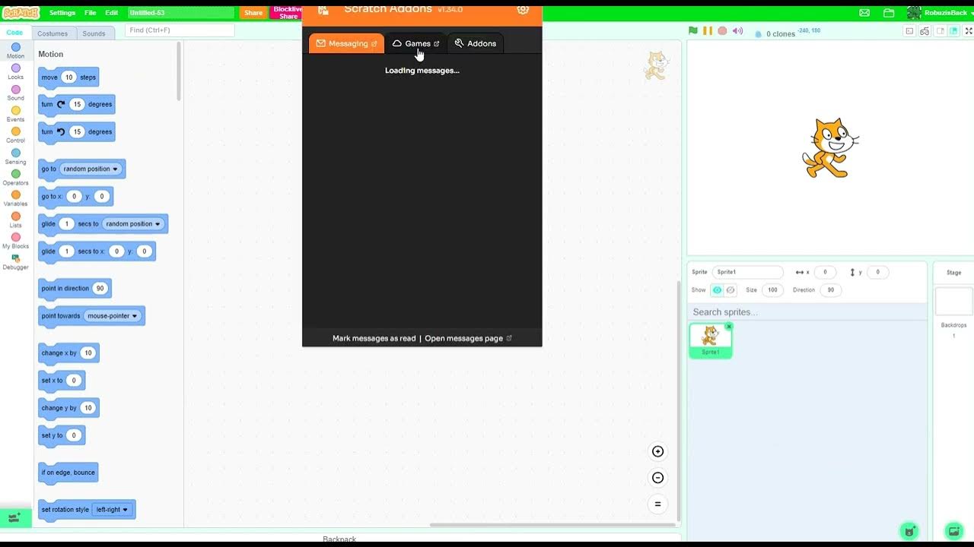Screen dimensions: 974x547
Task: Click the choose a sprite button
Action: click(909, 531)
